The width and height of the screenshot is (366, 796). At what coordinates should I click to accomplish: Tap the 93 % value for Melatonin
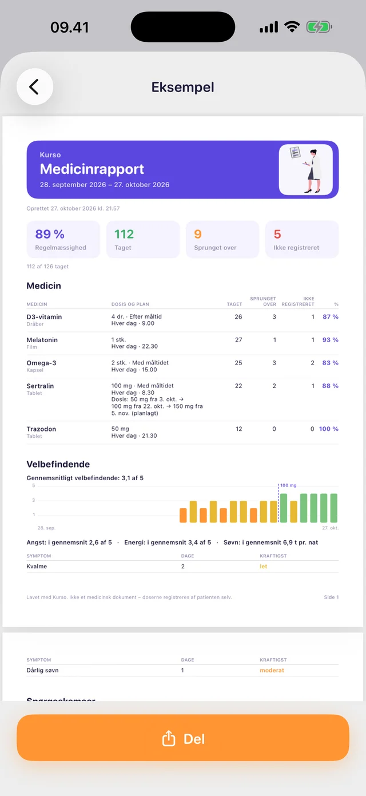(x=331, y=340)
